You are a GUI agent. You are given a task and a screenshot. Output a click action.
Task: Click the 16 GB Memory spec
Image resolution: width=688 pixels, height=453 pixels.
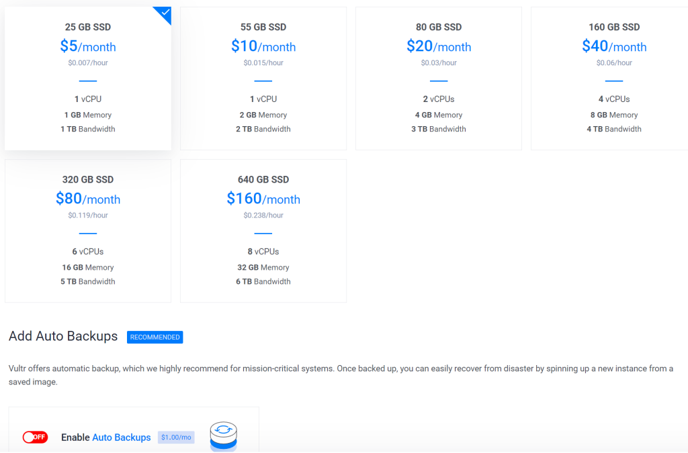point(87,267)
